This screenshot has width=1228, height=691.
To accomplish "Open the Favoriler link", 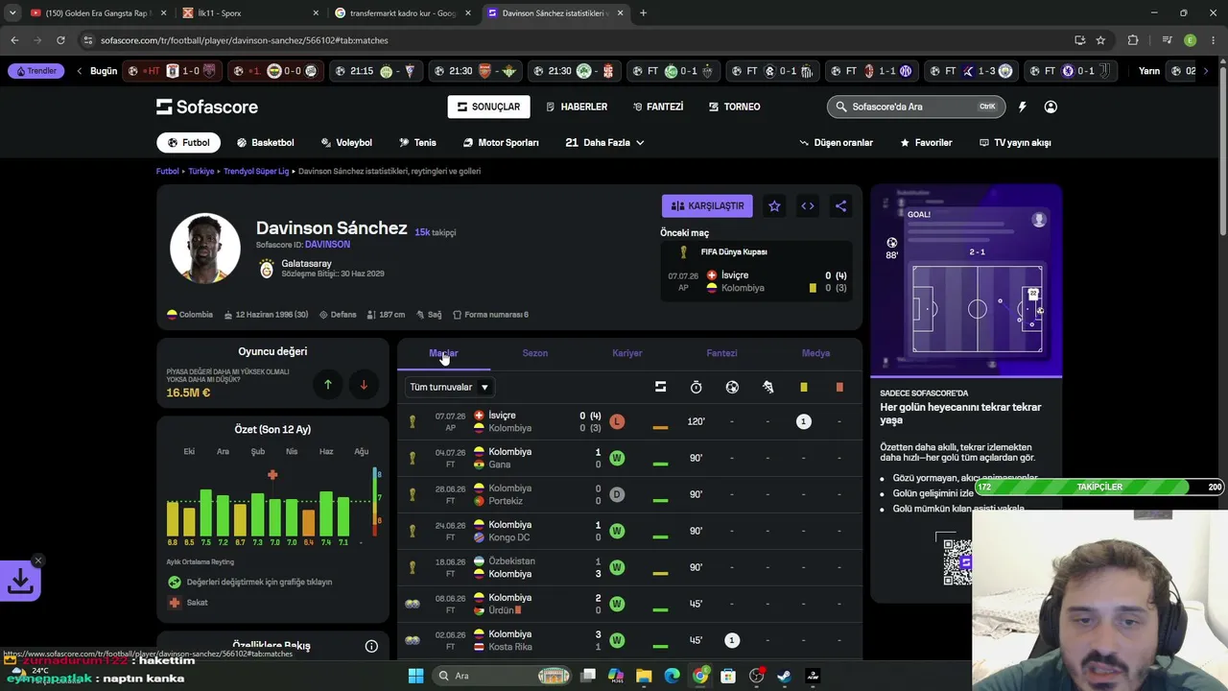I will [926, 143].
